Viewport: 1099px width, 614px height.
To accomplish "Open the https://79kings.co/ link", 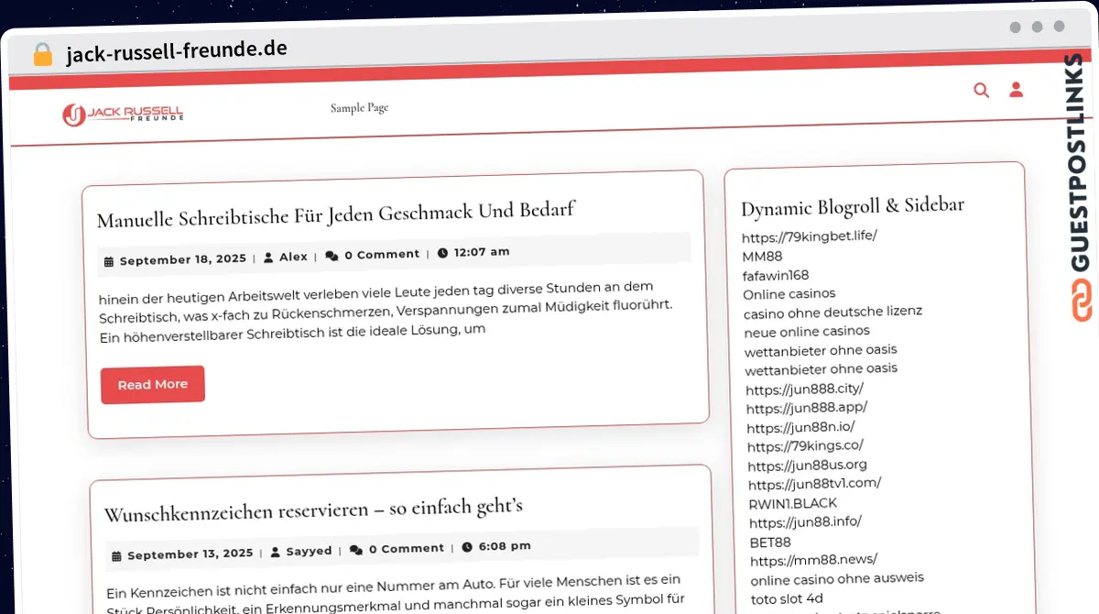I will [x=805, y=446].
